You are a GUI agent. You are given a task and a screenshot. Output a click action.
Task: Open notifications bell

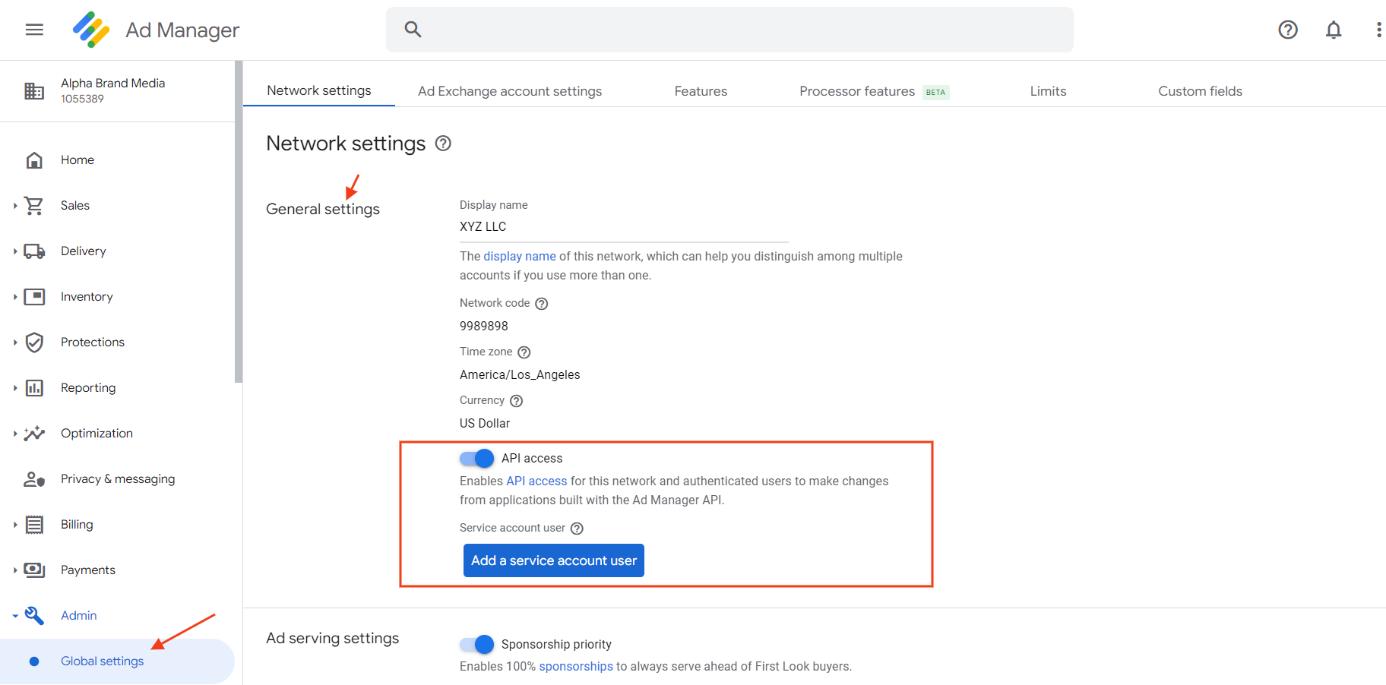pyautogui.click(x=1334, y=30)
